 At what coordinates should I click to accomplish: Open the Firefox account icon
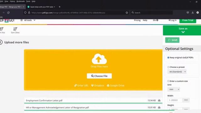tap(198, 13)
